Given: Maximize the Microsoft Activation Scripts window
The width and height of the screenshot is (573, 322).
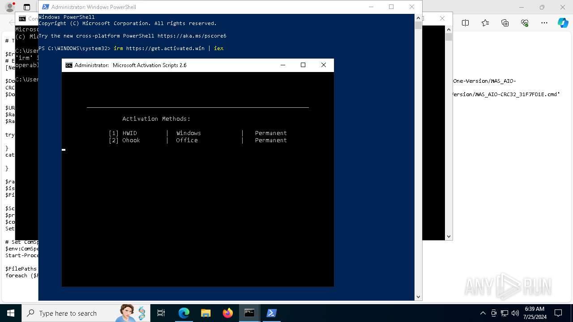Looking at the screenshot, I should pyautogui.click(x=303, y=65).
